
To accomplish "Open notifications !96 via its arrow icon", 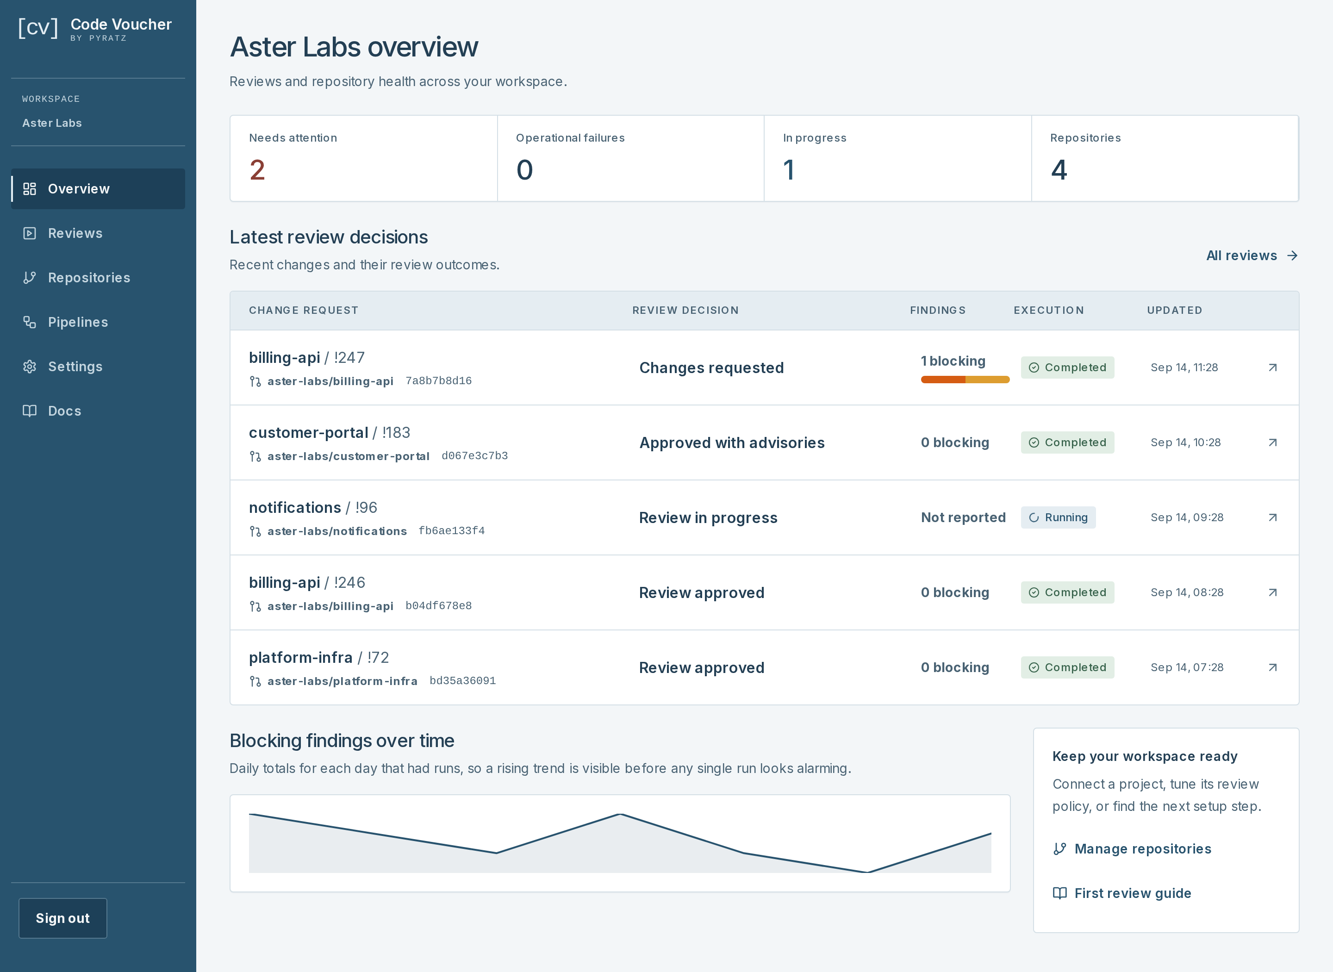I will (1272, 518).
